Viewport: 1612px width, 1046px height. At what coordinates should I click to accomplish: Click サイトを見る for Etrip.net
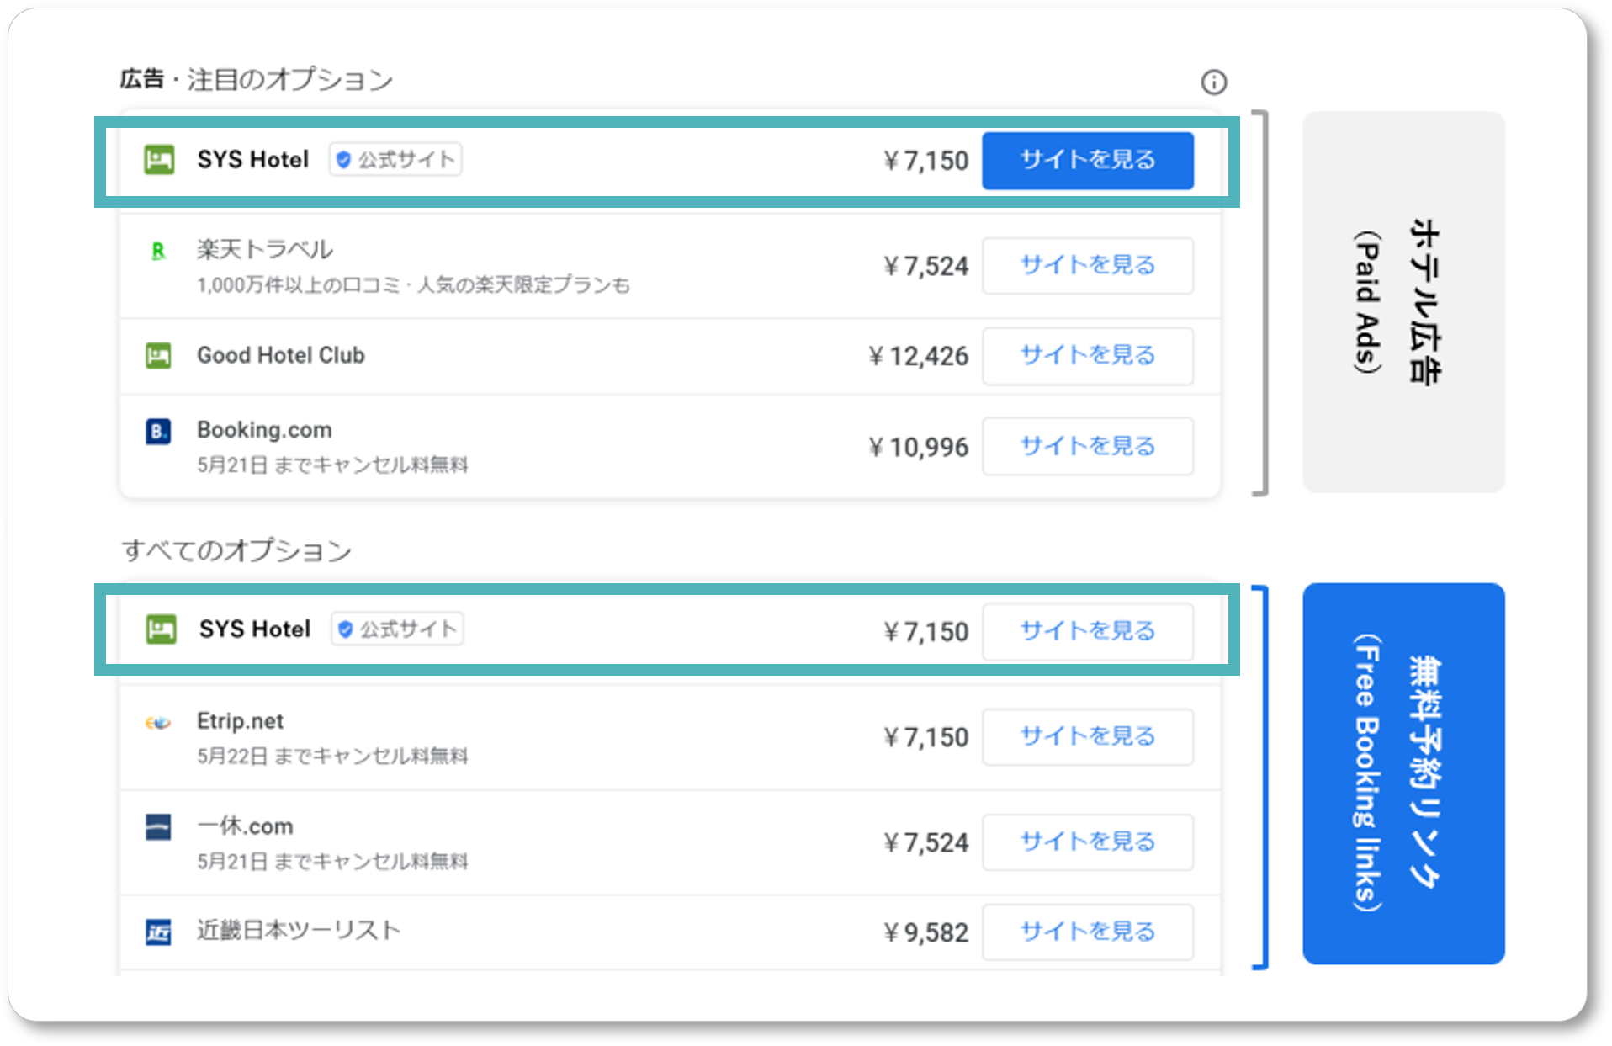(1088, 736)
